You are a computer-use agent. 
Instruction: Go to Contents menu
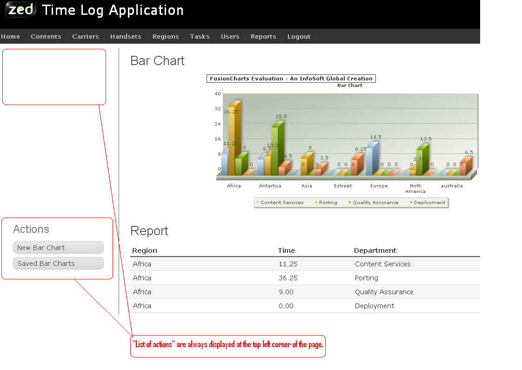(x=46, y=36)
